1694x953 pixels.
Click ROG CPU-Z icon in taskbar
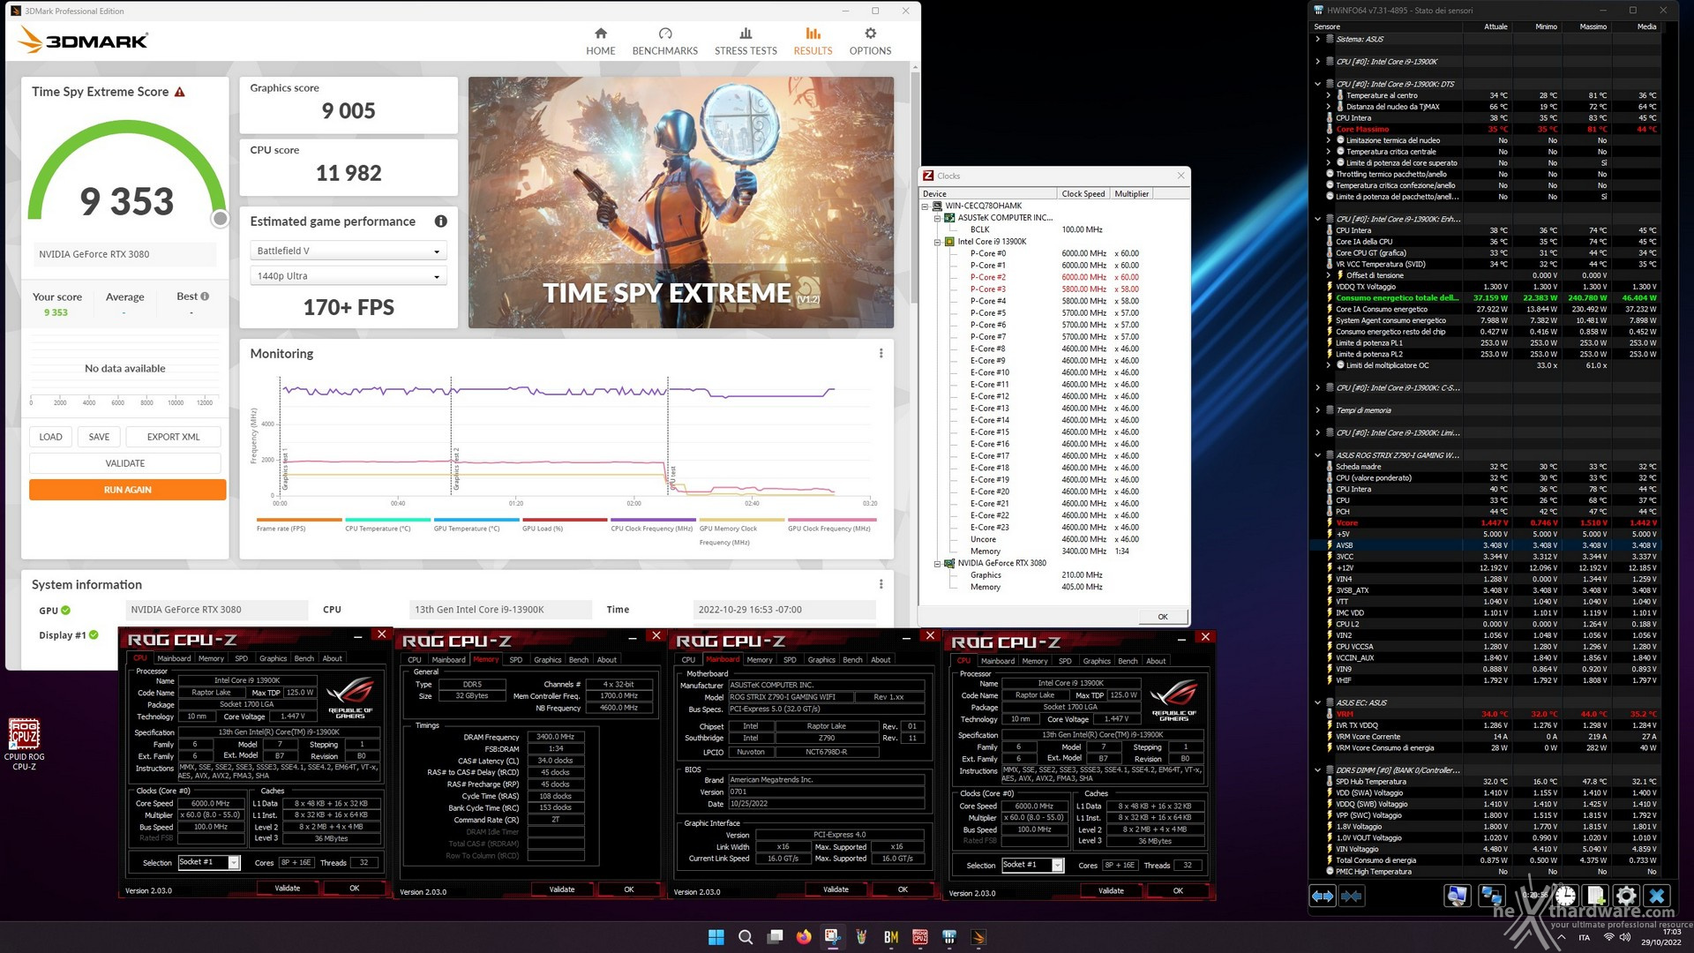(x=920, y=937)
